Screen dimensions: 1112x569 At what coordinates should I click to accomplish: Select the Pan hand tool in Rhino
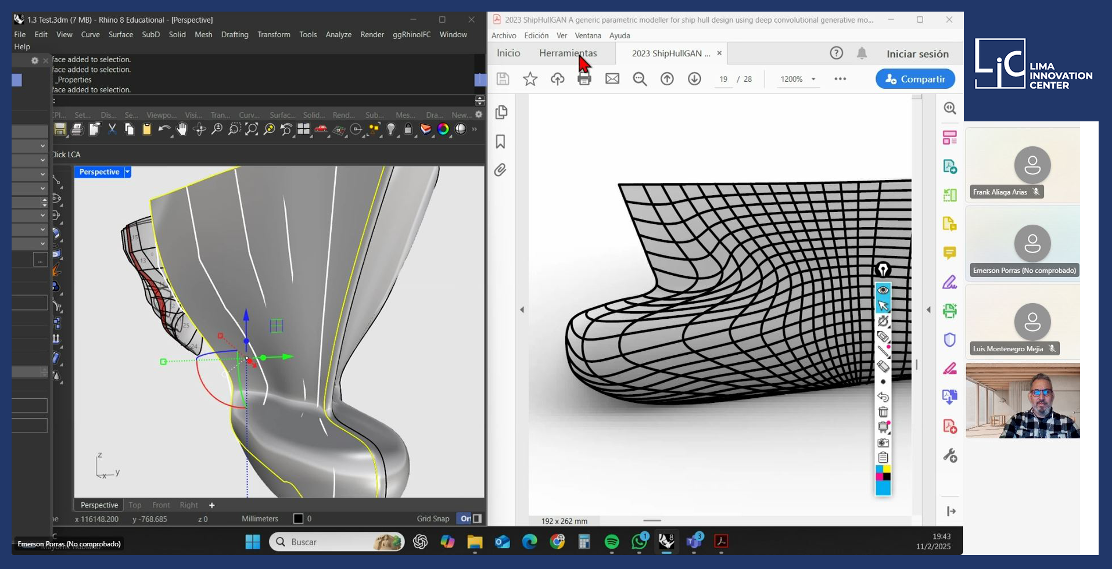[182, 129]
